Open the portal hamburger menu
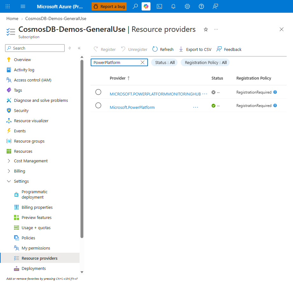This screenshot has height=282, width=293. [x=23, y=7]
